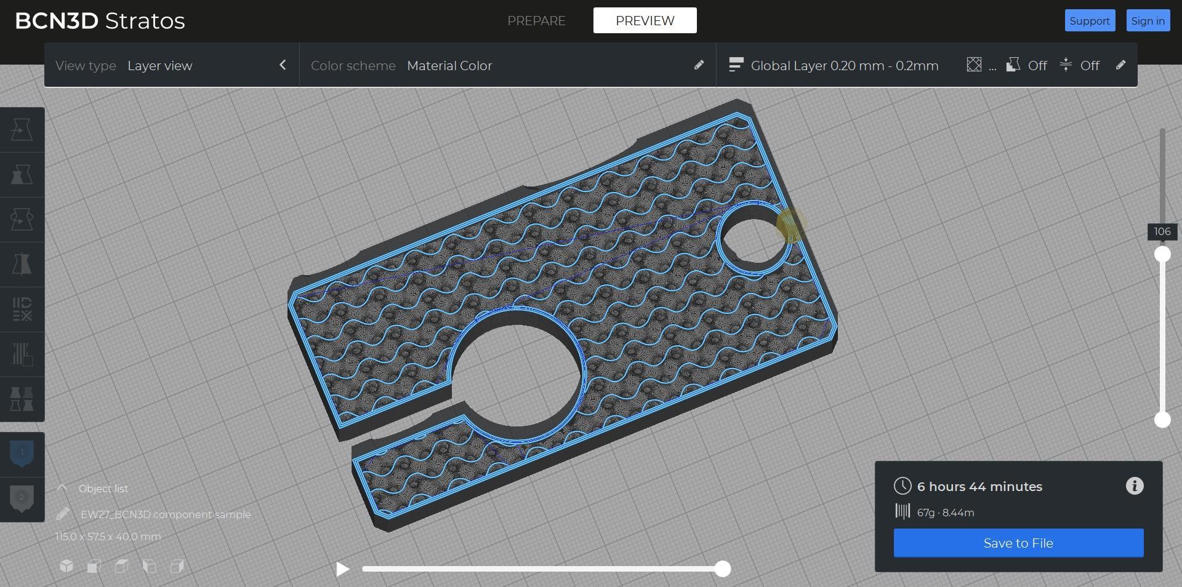Click the 67g · 8.44m material usage

coord(946,513)
